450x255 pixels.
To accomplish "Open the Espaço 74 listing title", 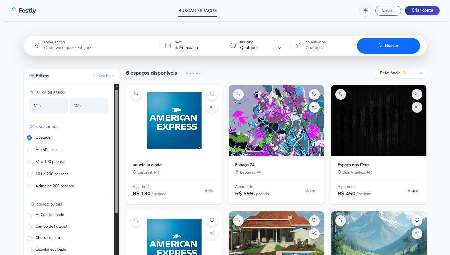I will [245, 165].
